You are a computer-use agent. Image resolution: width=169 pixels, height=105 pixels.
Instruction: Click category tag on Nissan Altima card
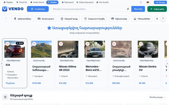point(67,61)
